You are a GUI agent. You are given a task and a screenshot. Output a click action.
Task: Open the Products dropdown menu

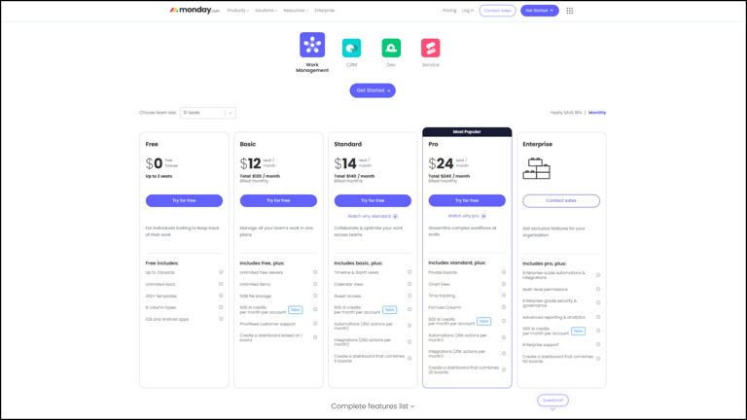[237, 11]
